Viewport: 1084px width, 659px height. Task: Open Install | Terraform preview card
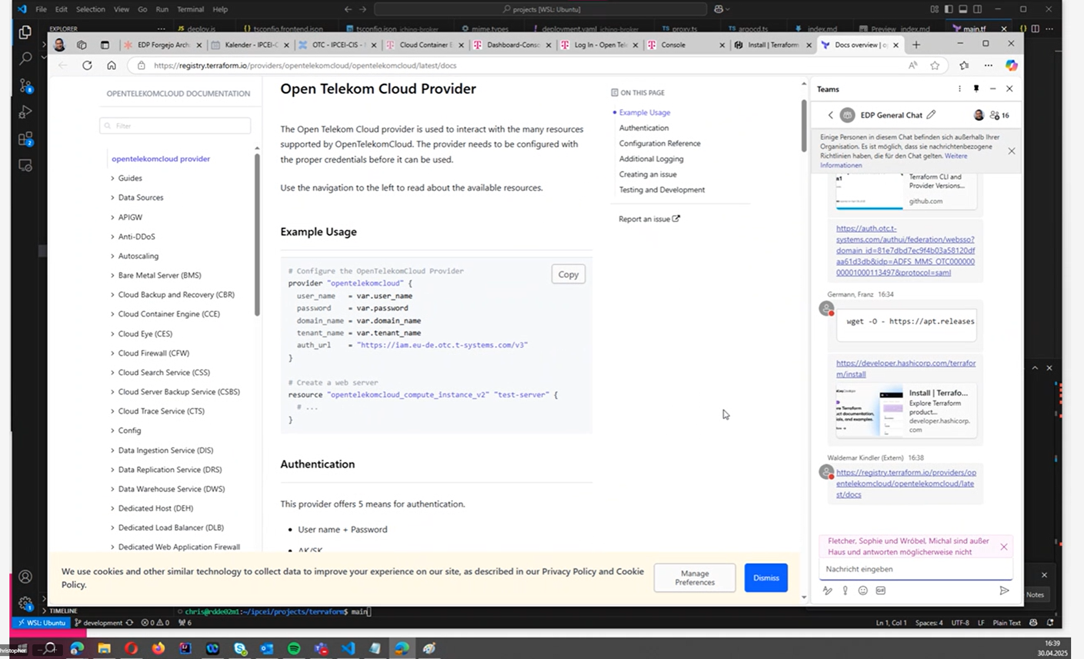tap(906, 411)
